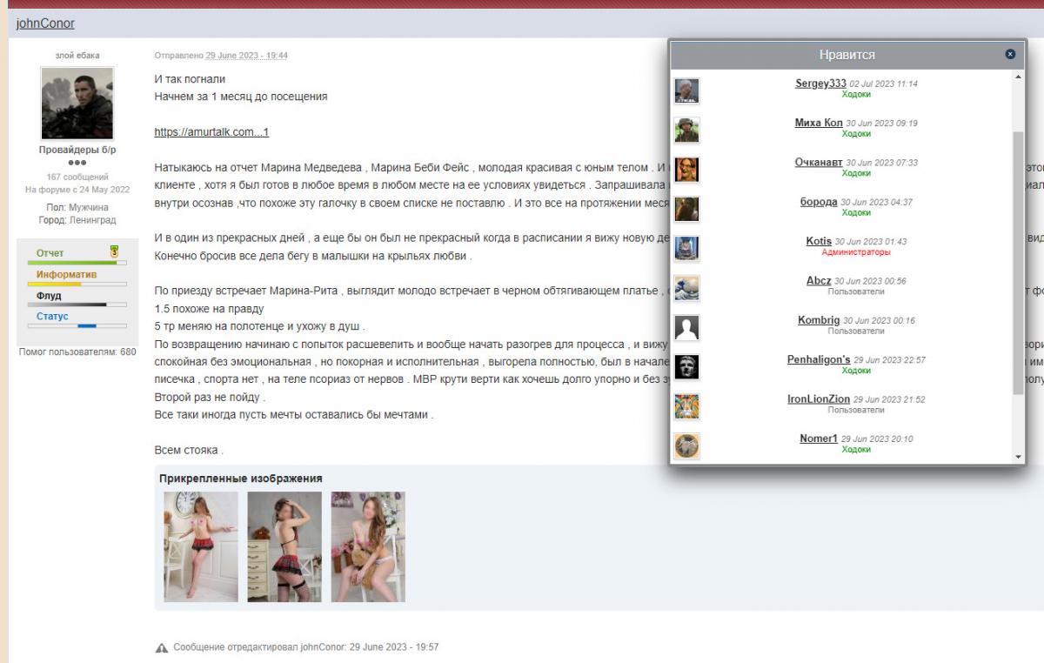Image resolution: width=1044 pixels, height=663 pixels.
Task: Click the likes list scrollbar thumb
Action: pos(1019,261)
